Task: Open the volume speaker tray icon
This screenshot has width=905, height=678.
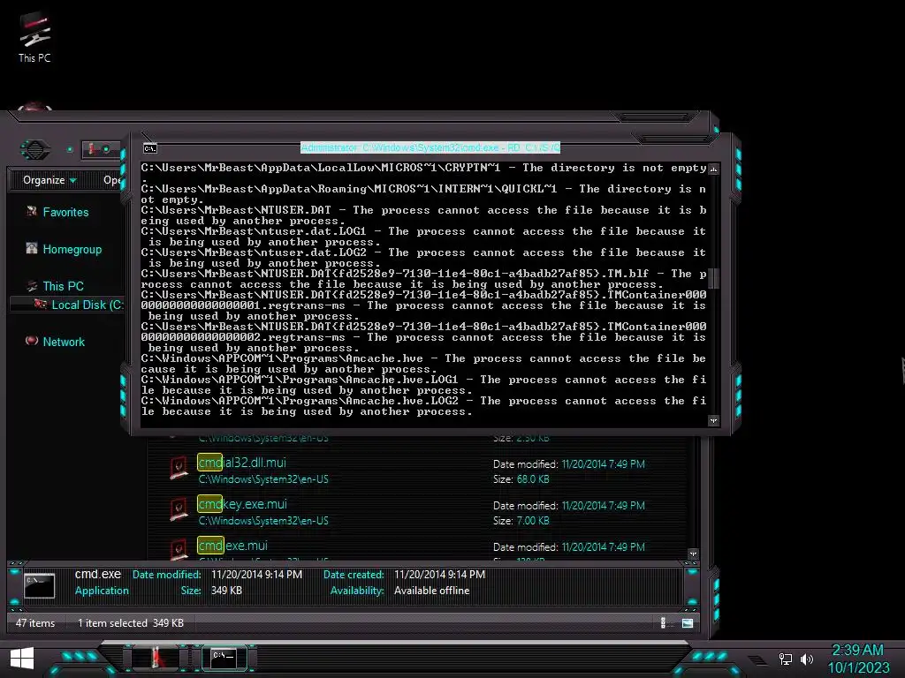Action: (x=807, y=659)
